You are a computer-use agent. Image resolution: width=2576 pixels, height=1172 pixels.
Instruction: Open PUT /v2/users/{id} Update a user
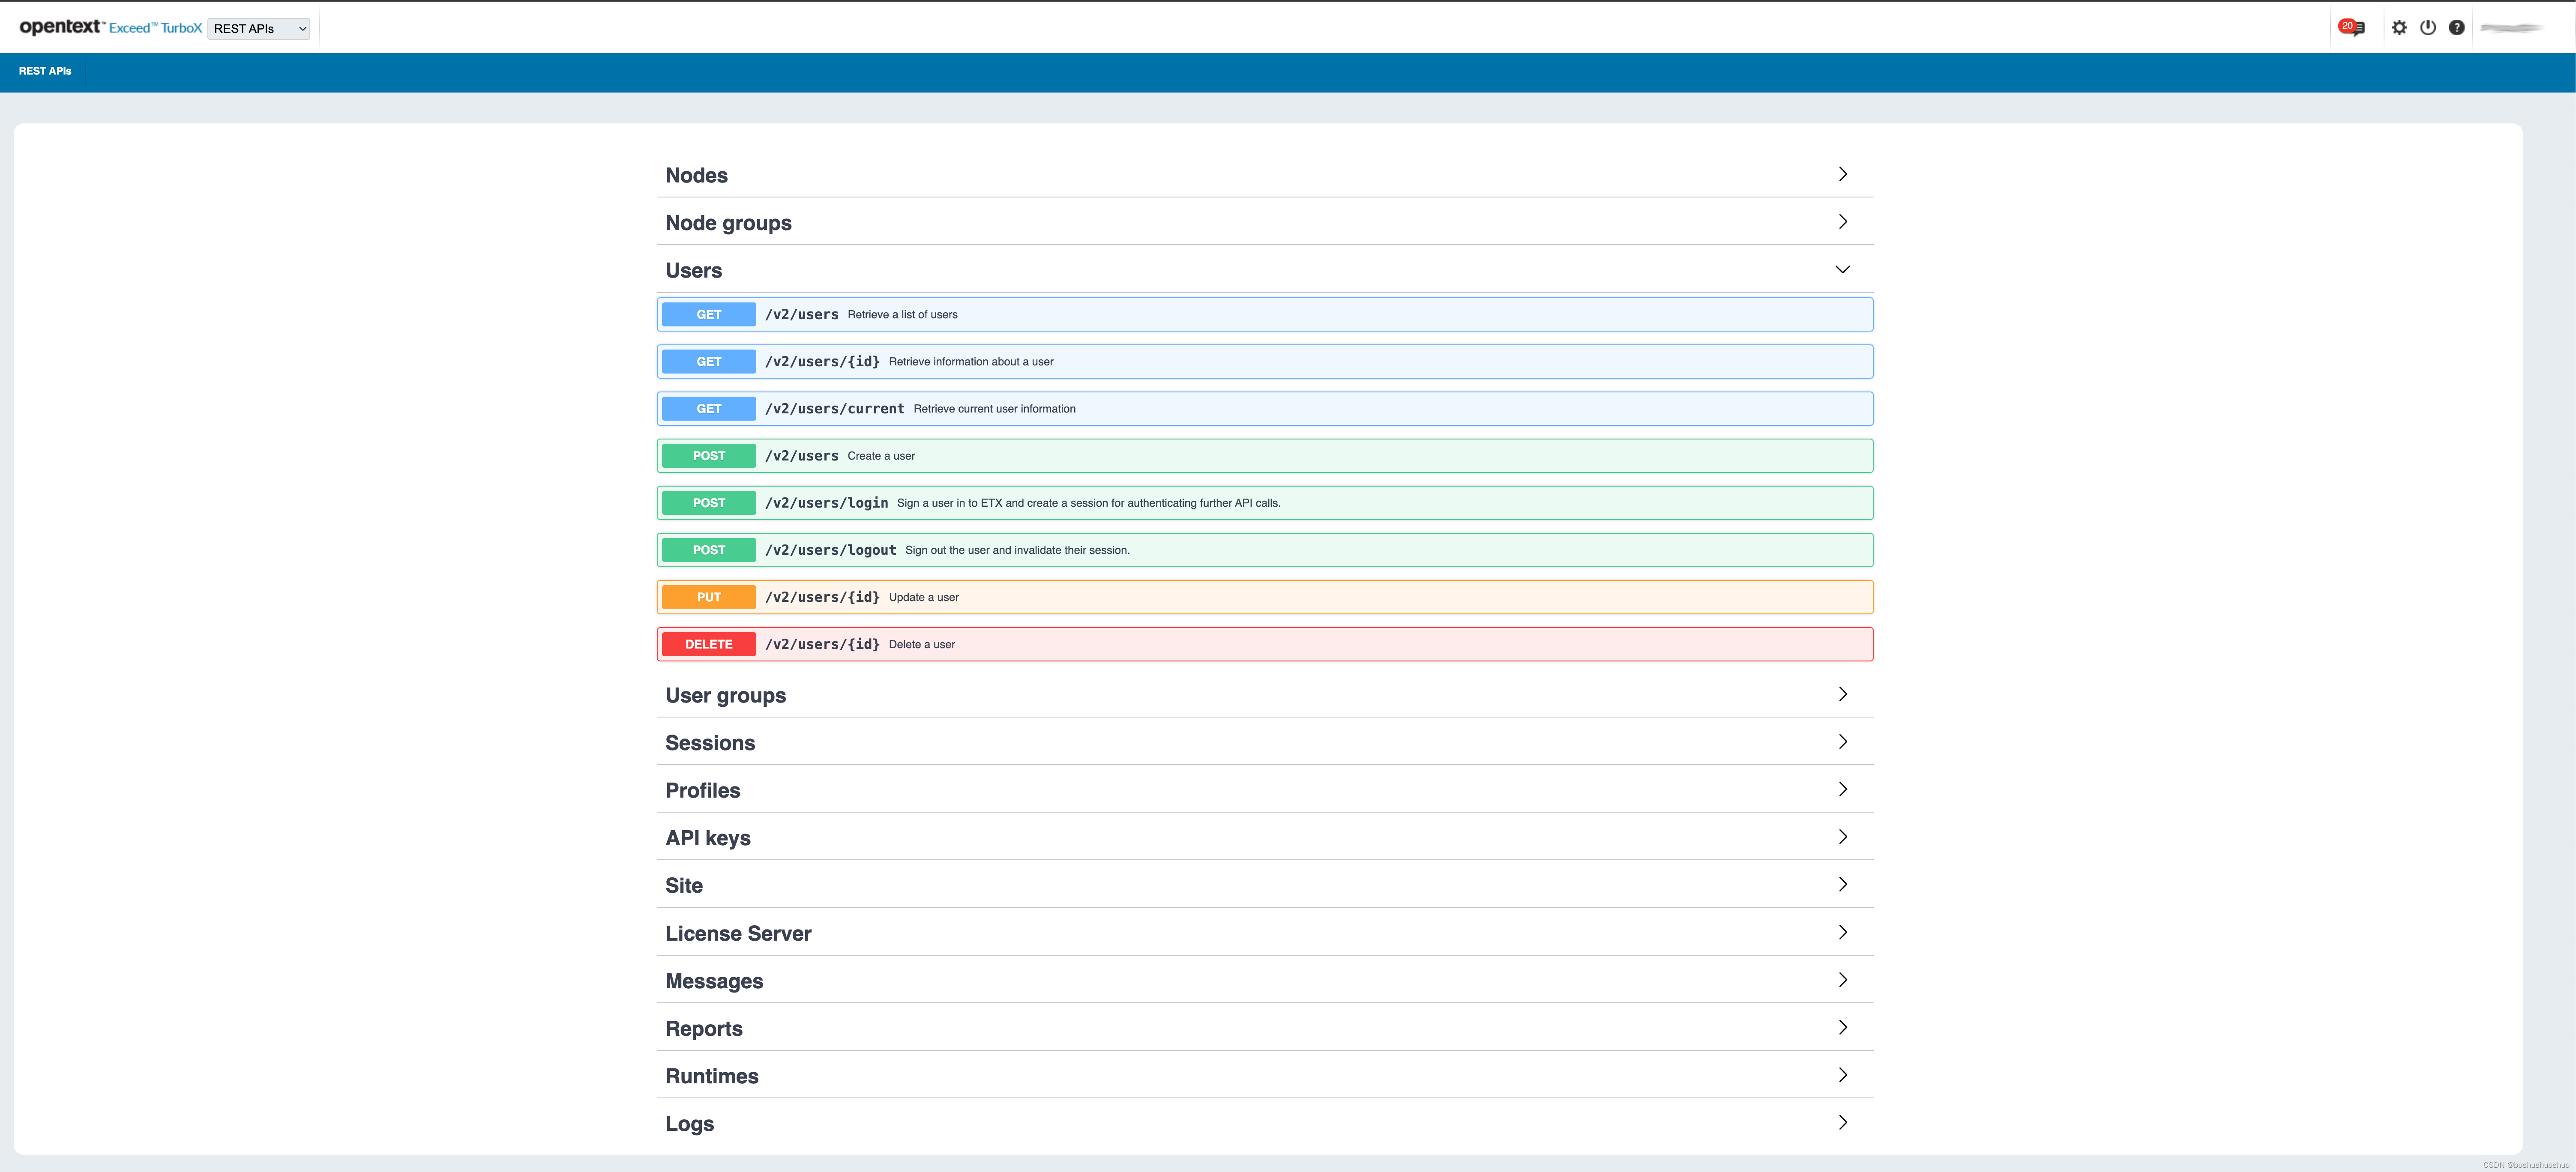pyautogui.click(x=1264, y=597)
